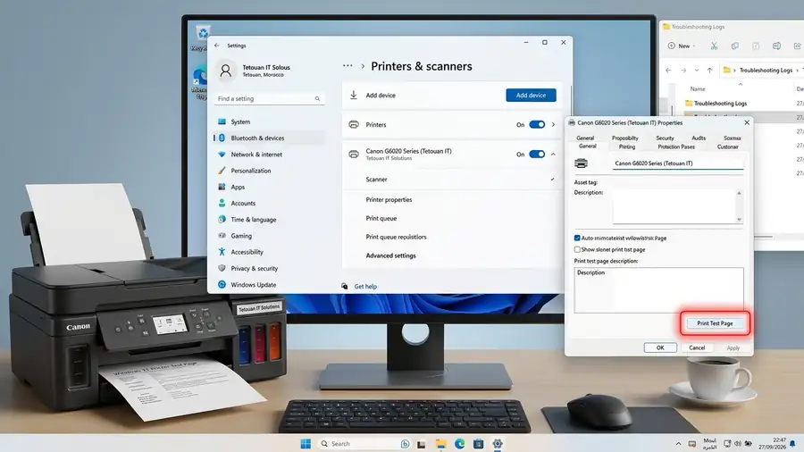
Task: Open Printer properties option
Action: (x=389, y=200)
